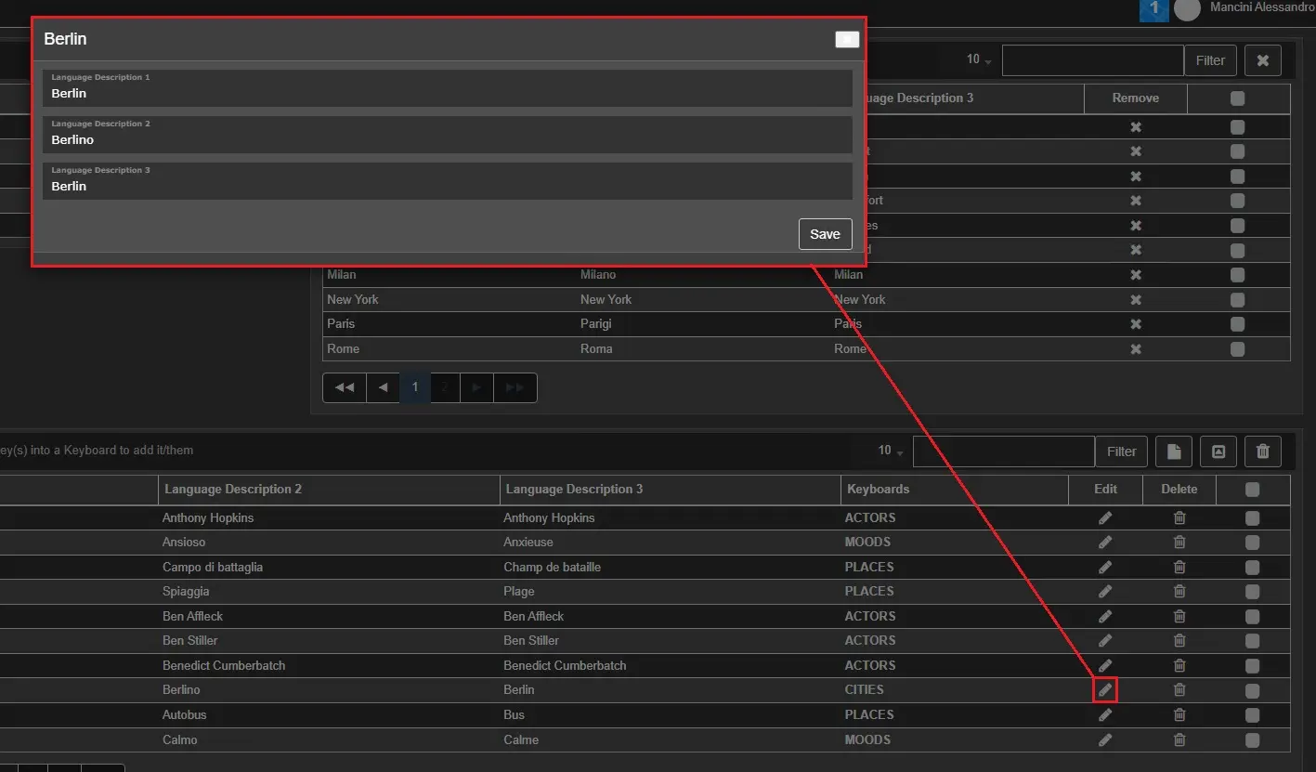Select page 1 in upper pagination
Viewport: 1316px width, 772px height.
[415, 387]
